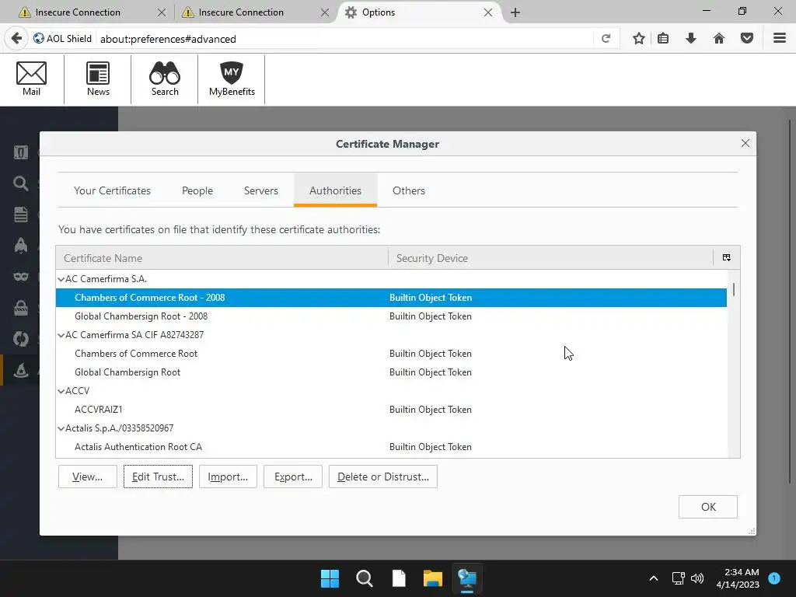The image size is (796, 597).
Task: Collapse Actalis S.p.A./03358520967 group
Action: tap(61, 428)
